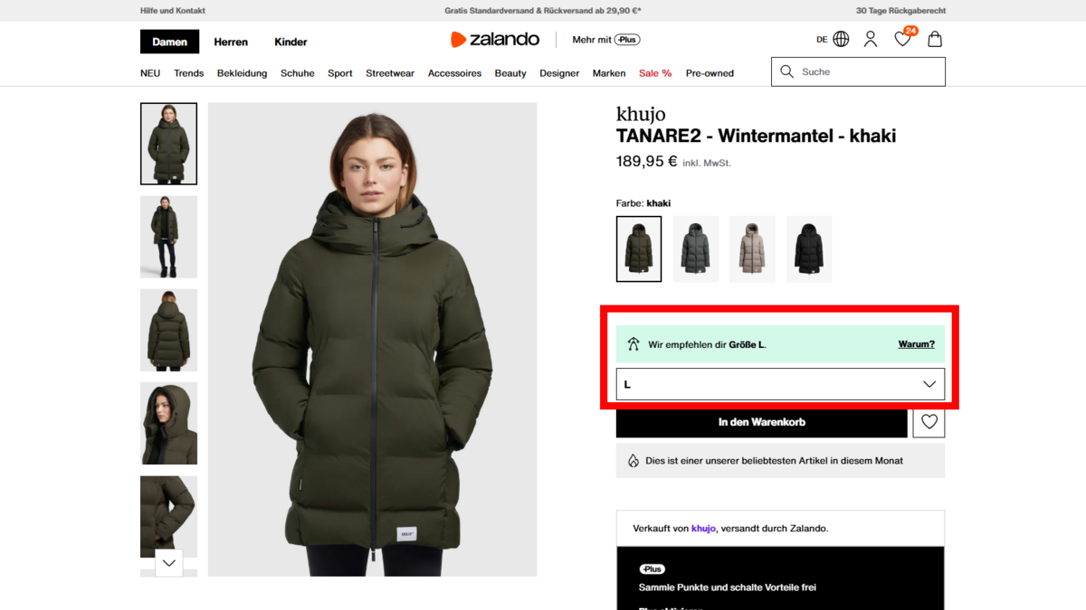Click the user account icon
1086x610 pixels.
[x=871, y=40]
